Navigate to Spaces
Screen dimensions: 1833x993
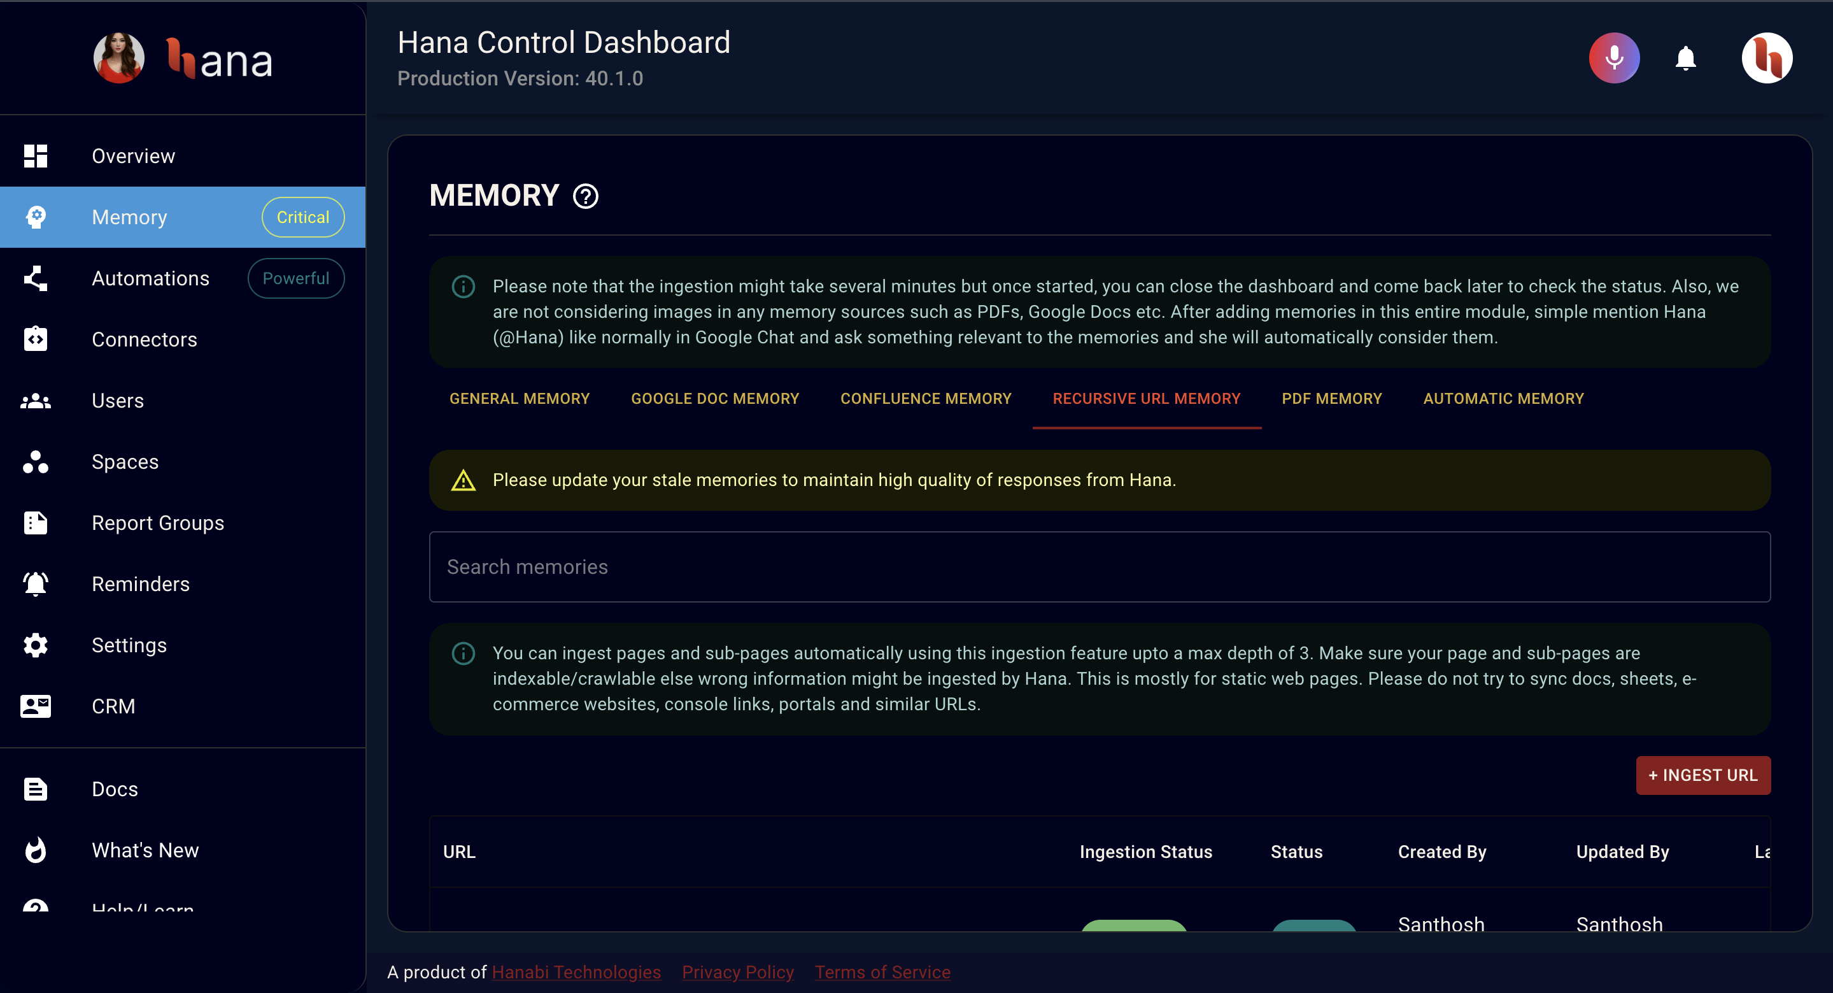[x=183, y=462]
